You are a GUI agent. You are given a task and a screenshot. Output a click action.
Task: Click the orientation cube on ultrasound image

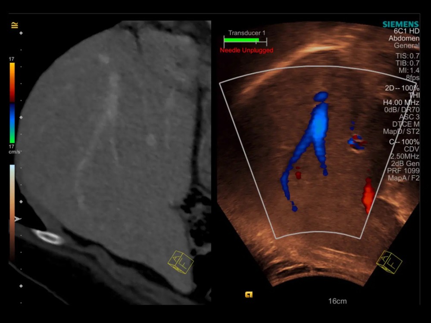point(389,262)
